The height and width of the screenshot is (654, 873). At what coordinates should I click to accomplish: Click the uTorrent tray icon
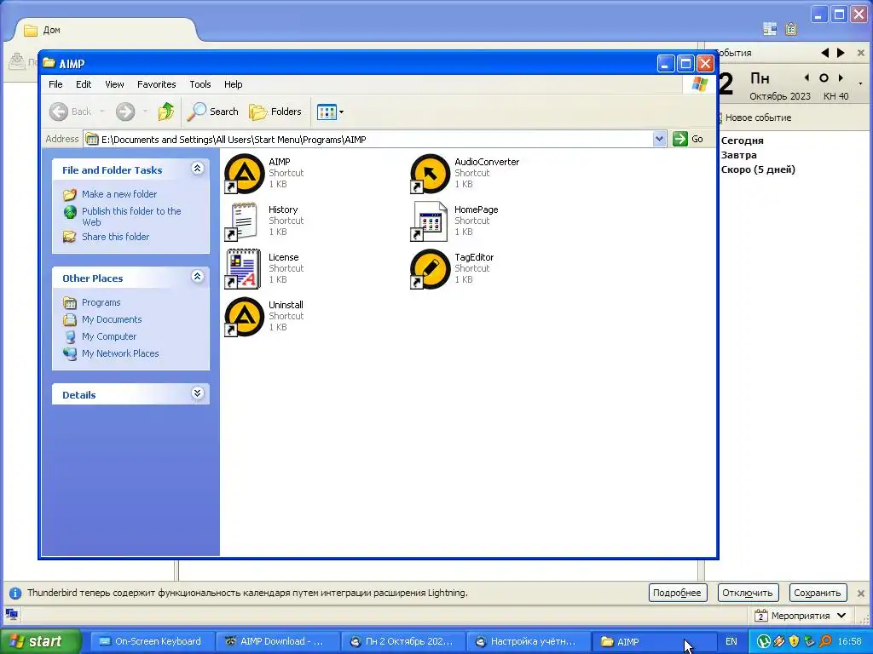tap(763, 642)
